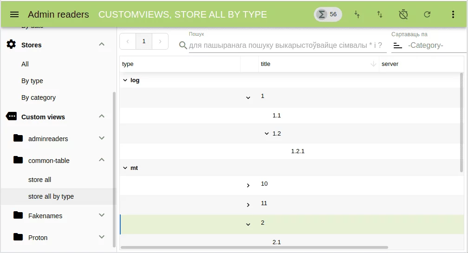468x253 pixels.
Task: Go to next page button
Action: [160, 41]
